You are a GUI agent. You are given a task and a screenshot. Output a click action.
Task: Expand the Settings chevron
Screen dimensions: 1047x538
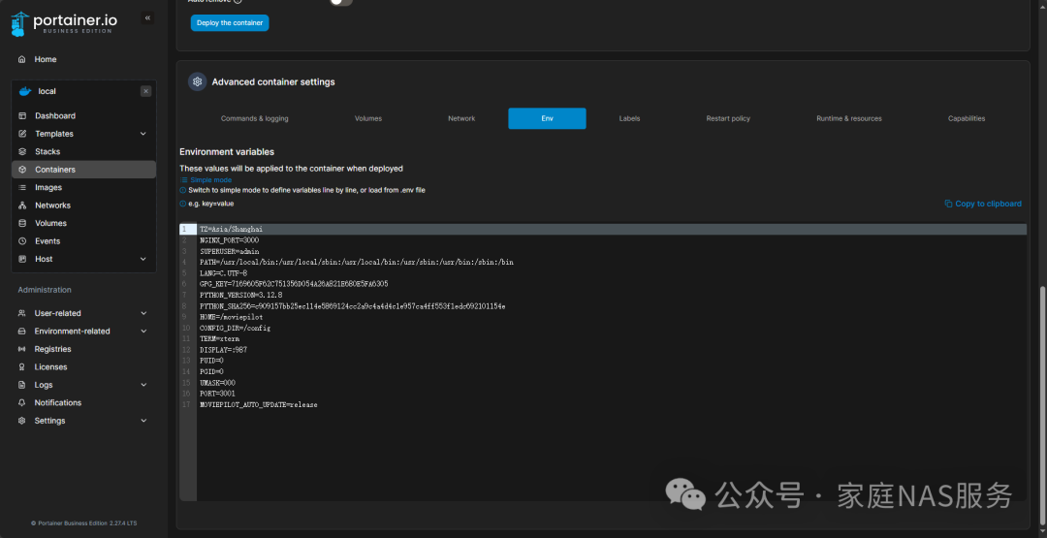point(143,421)
